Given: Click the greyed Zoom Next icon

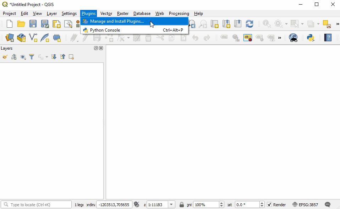Looking at the screenshot, I should pyautogui.click(x=203, y=24).
